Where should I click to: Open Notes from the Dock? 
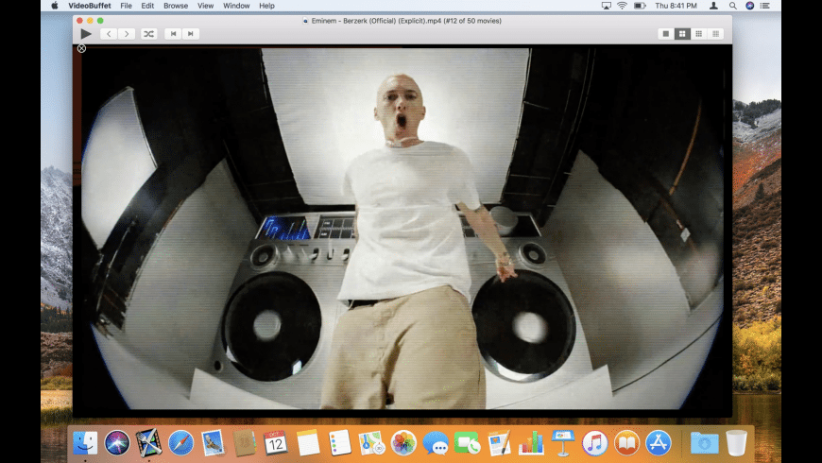pyautogui.click(x=308, y=443)
